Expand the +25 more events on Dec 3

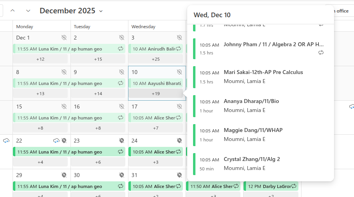coord(155,59)
